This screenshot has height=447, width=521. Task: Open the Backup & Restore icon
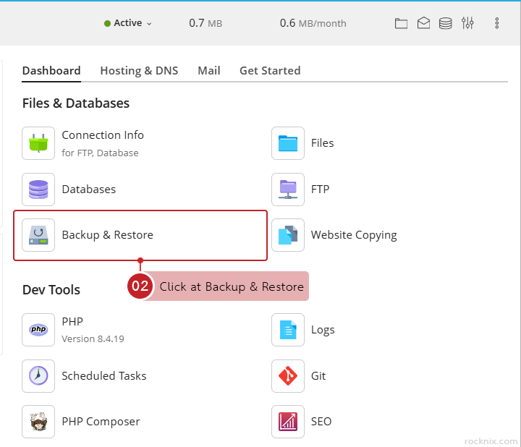(x=38, y=235)
